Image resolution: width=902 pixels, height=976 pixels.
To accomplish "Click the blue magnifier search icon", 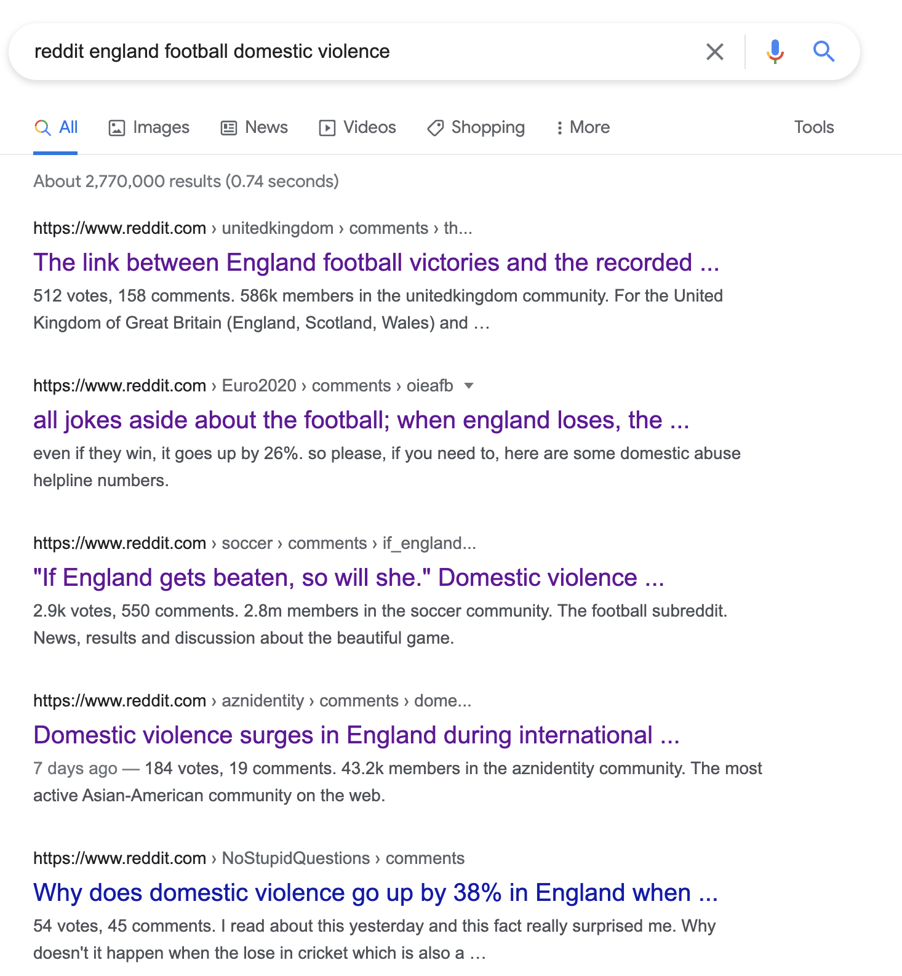I will [x=824, y=52].
